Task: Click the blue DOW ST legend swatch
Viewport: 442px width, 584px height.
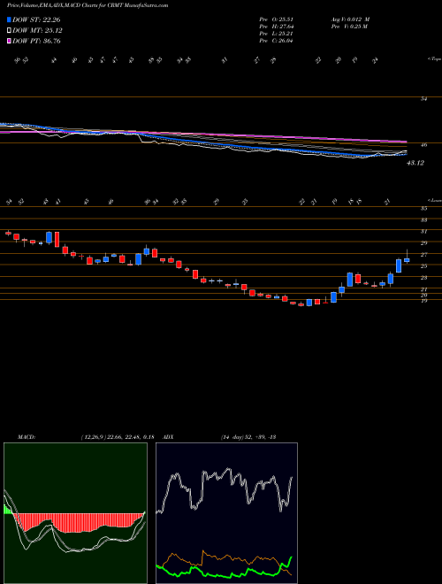Action: click(x=9, y=19)
